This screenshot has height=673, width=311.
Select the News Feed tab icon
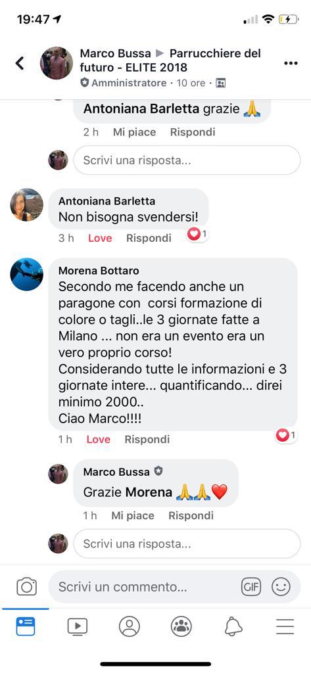[x=26, y=626]
